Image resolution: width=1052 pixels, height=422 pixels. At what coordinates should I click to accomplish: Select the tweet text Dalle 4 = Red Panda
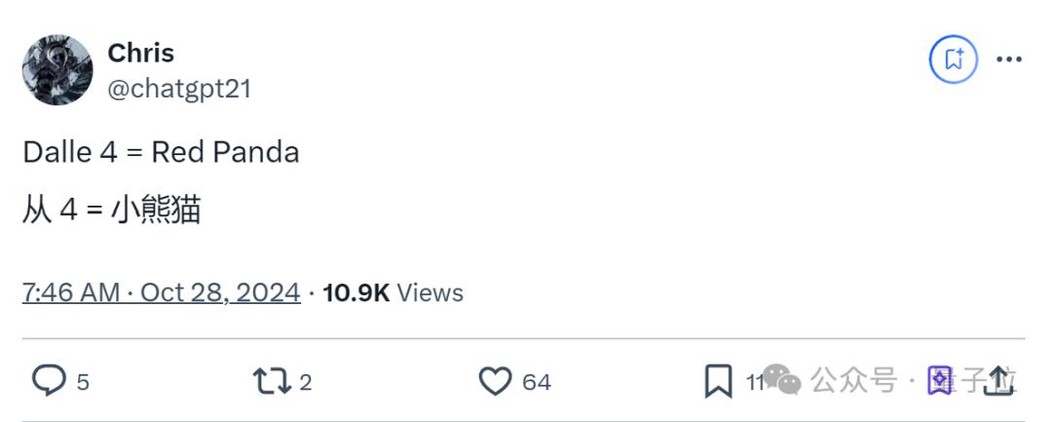pyautogui.click(x=161, y=152)
